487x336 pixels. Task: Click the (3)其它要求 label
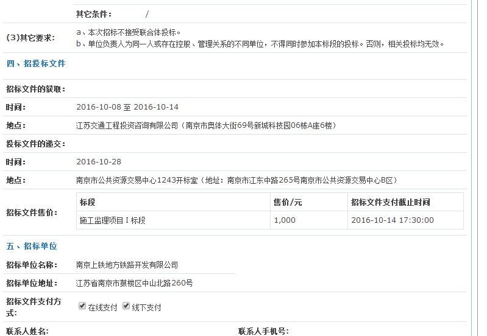(x=30, y=38)
